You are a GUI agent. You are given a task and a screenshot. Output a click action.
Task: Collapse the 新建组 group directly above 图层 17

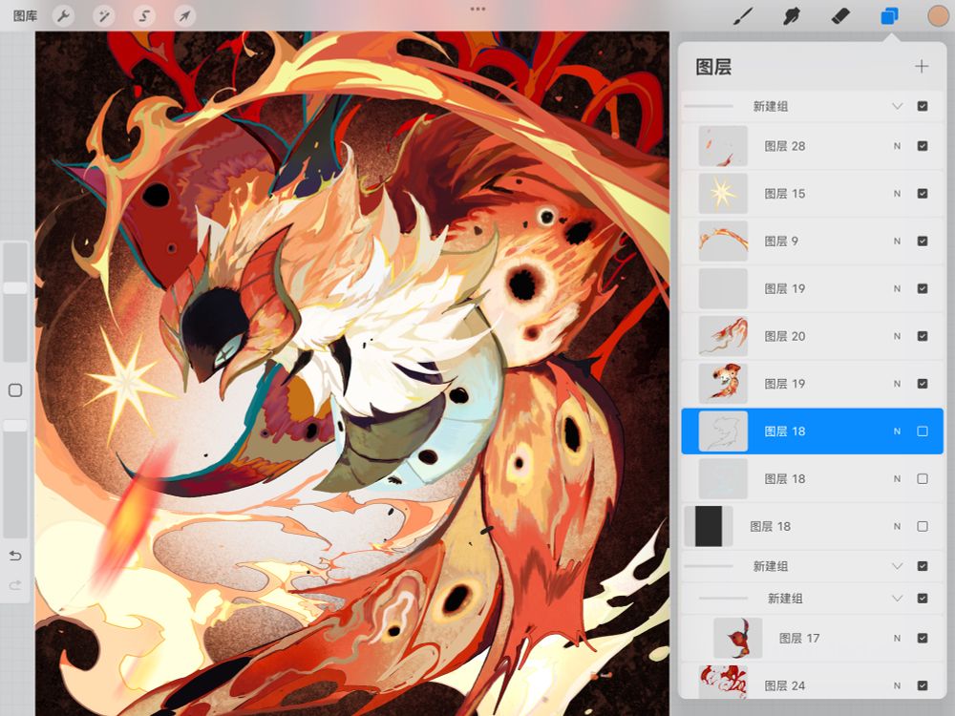pyautogui.click(x=897, y=599)
